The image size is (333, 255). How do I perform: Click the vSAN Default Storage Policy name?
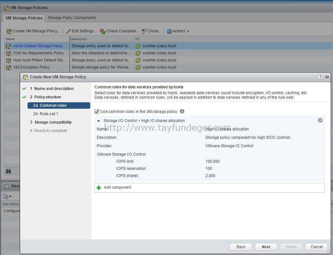(38, 46)
